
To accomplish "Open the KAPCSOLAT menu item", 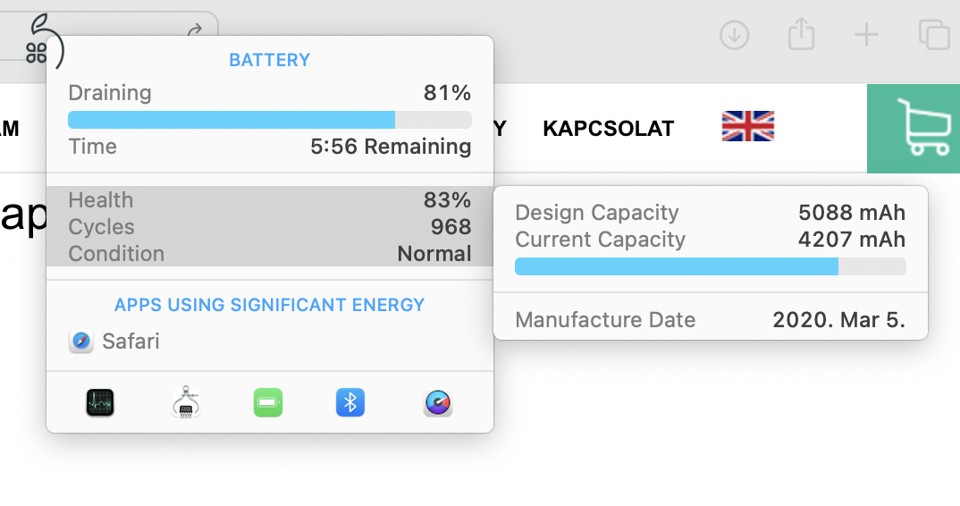I will point(609,129).
